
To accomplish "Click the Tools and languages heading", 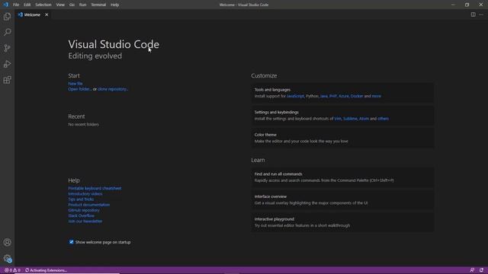I will point(272,90).
